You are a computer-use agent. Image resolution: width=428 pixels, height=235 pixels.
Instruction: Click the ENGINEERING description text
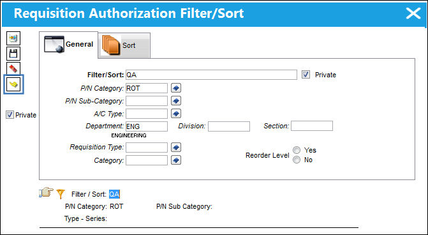[x=129, y=135]
